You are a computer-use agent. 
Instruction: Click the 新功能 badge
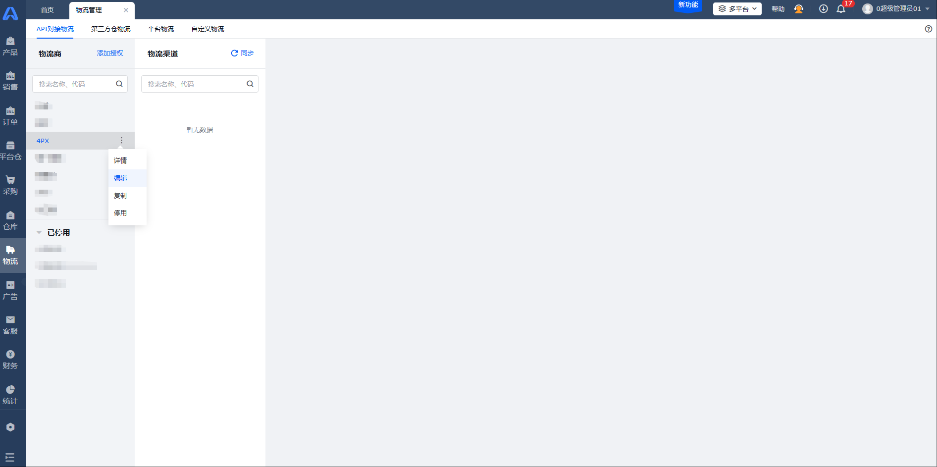(688, 5)
